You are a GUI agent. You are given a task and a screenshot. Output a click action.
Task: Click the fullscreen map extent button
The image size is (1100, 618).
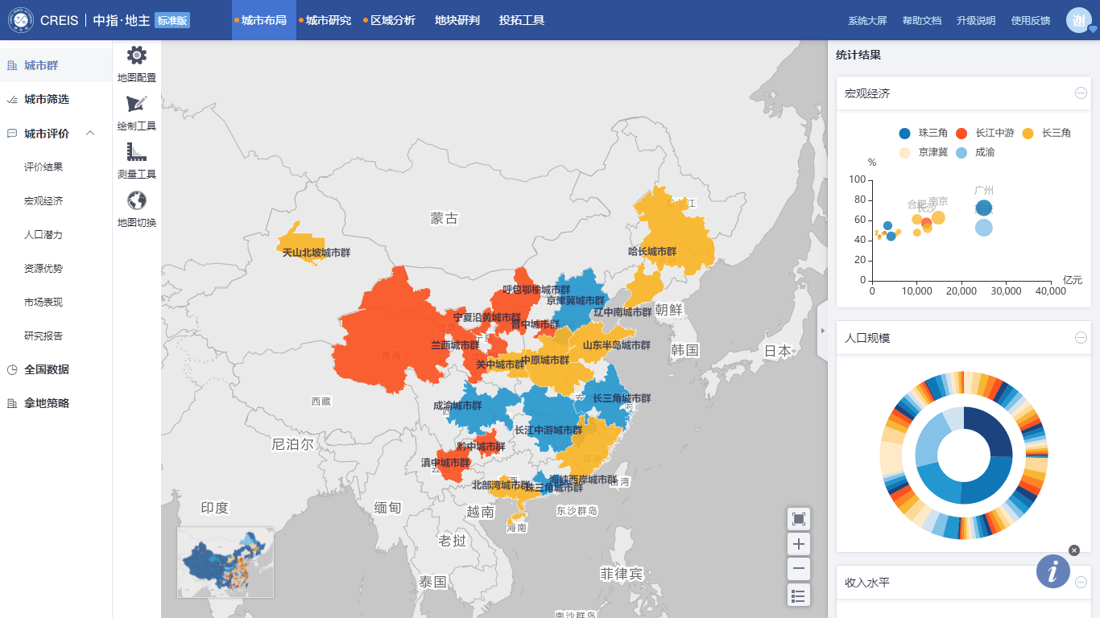pos(799,519)
